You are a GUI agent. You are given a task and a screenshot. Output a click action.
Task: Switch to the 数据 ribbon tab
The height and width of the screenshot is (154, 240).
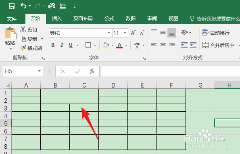tap(131, 19)
